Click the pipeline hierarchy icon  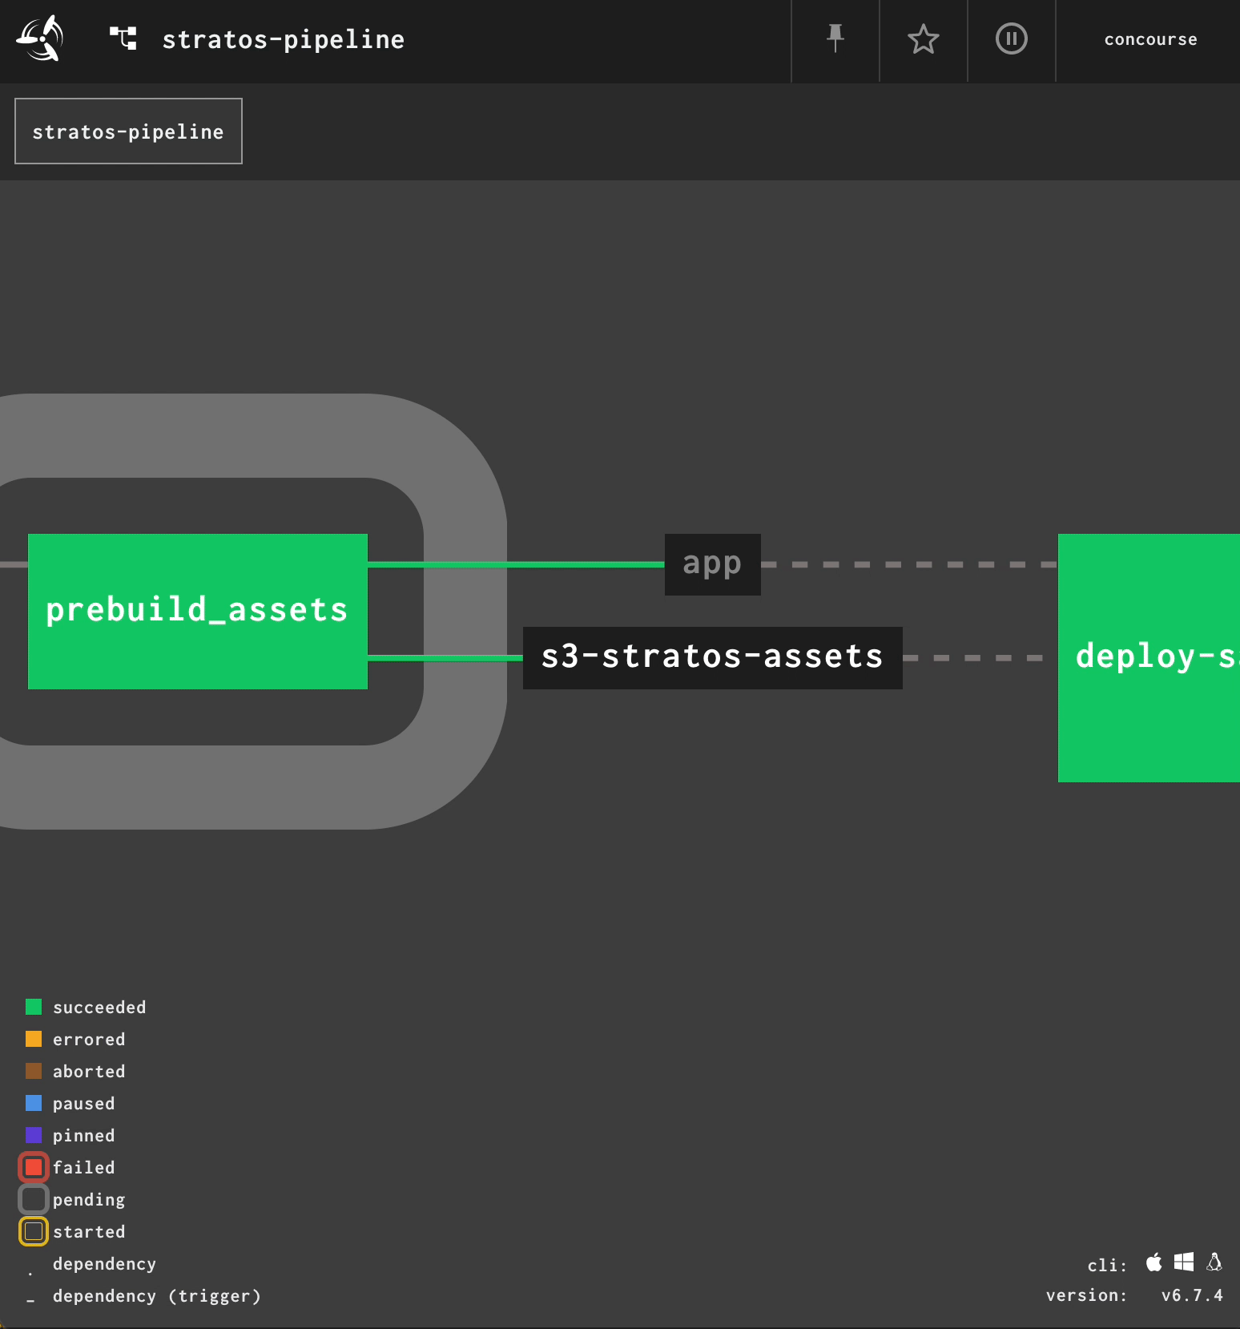tap(123, 38)
